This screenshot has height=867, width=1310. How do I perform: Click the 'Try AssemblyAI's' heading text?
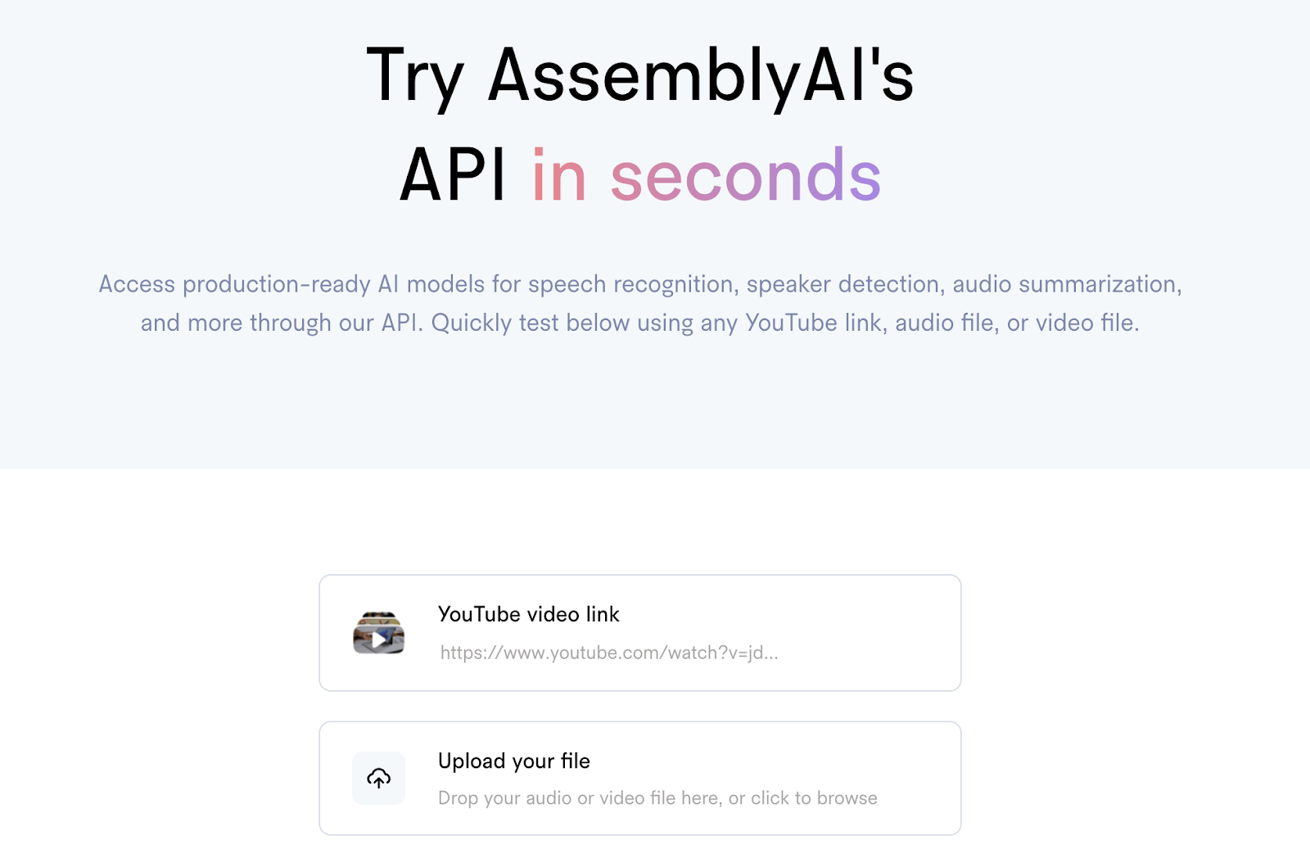640,76
